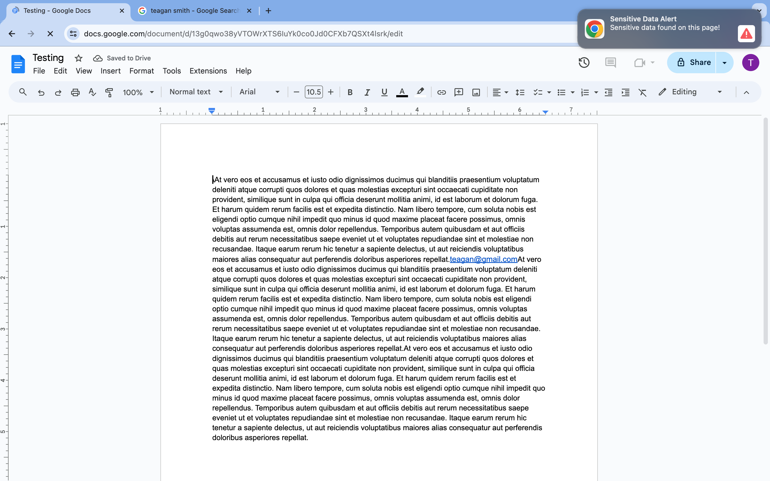Open the Arial font dropdown
770x481 pixels.
[259, 92]
